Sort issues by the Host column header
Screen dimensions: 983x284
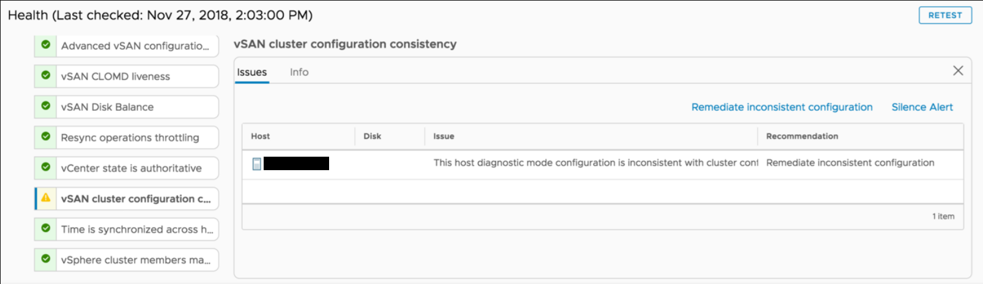point(261,136)
